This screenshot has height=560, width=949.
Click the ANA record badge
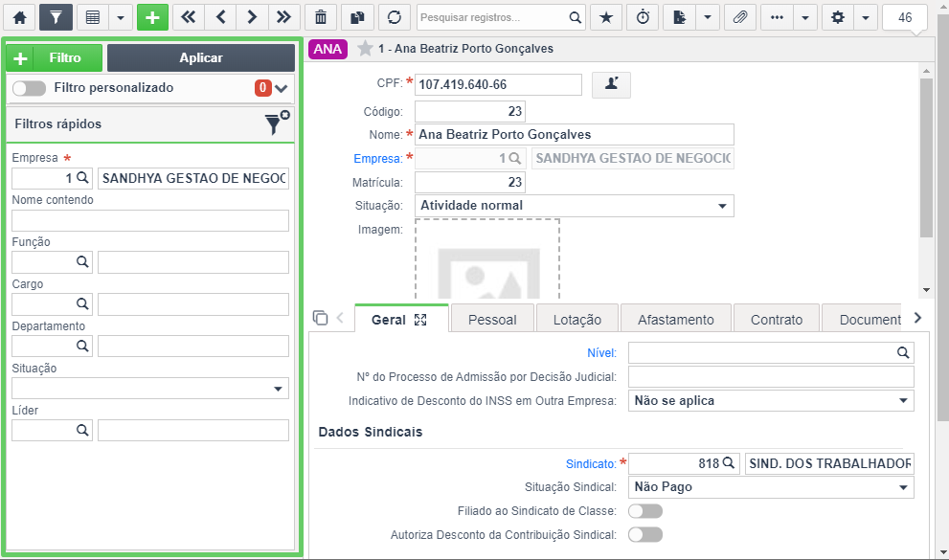[x=328, y=49]
